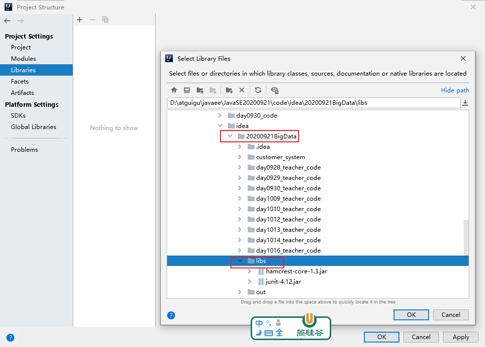Add a new project library with plus

pyautogui.click(x=80, y=20)
